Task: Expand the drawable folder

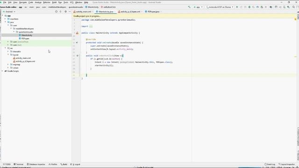Action: point(8,51)
